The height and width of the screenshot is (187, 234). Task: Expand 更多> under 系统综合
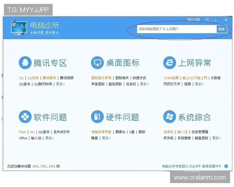click(x=216, y=138)
